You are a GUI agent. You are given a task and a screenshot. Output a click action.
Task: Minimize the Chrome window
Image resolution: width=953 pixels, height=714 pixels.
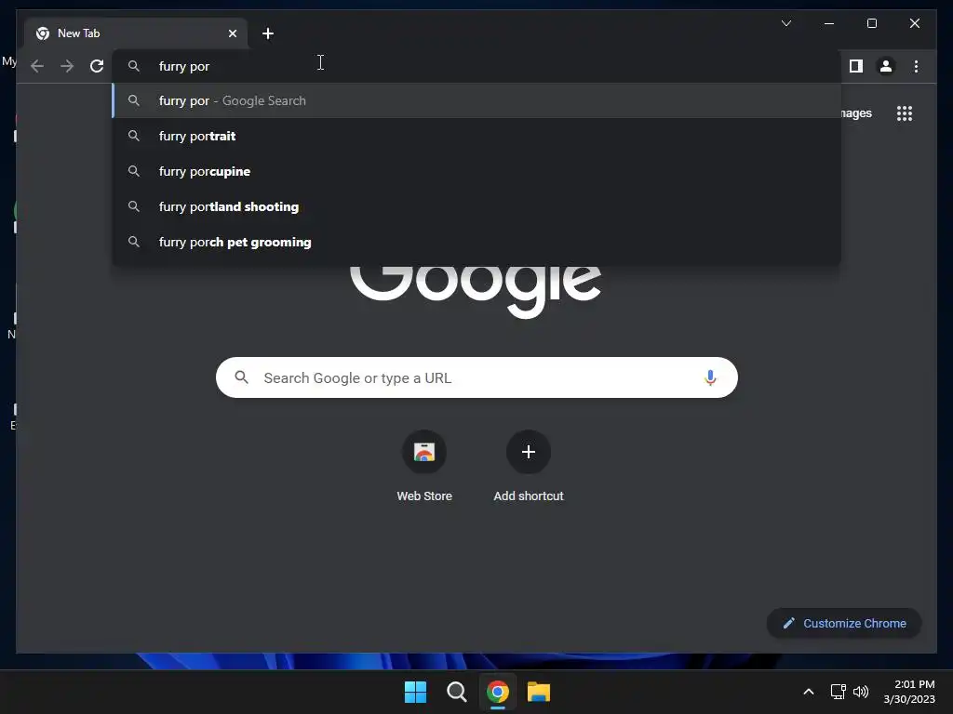[829, 23]
